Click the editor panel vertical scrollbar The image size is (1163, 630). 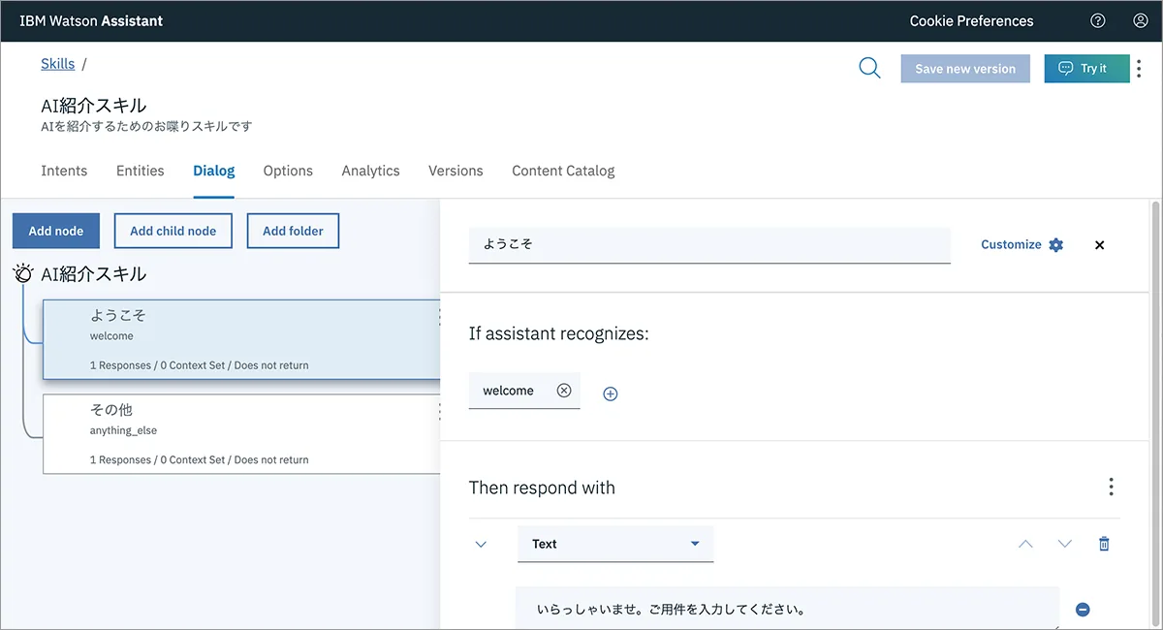[x=1155, y=415]
